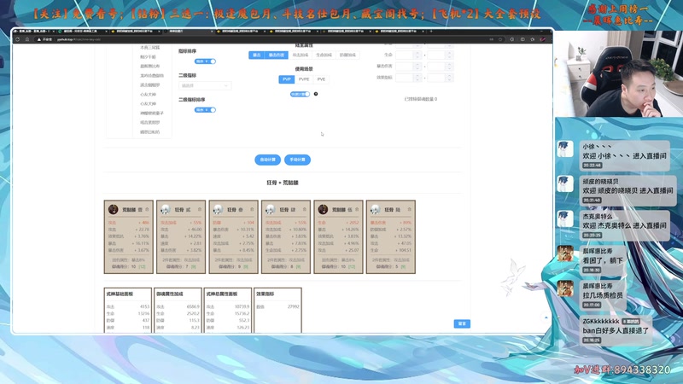
Task: Click the 狂骨 肆 card avatar
Action: click(271, 209)
